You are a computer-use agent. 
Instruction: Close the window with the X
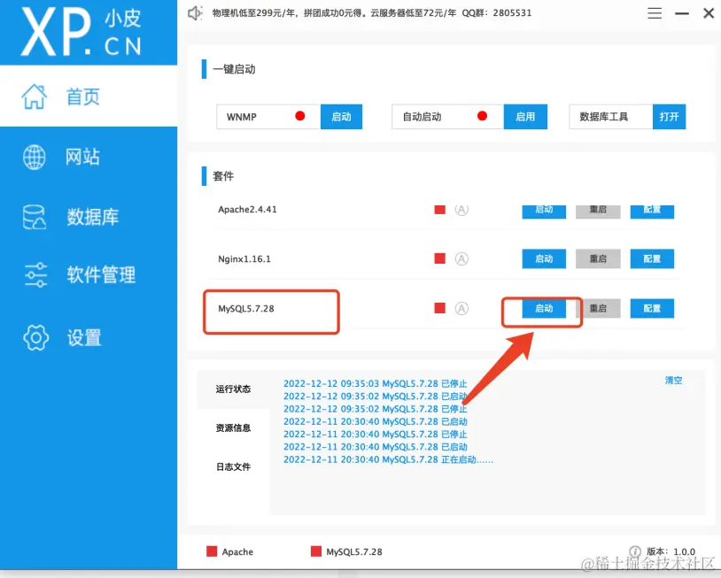(x=709, y=13)
